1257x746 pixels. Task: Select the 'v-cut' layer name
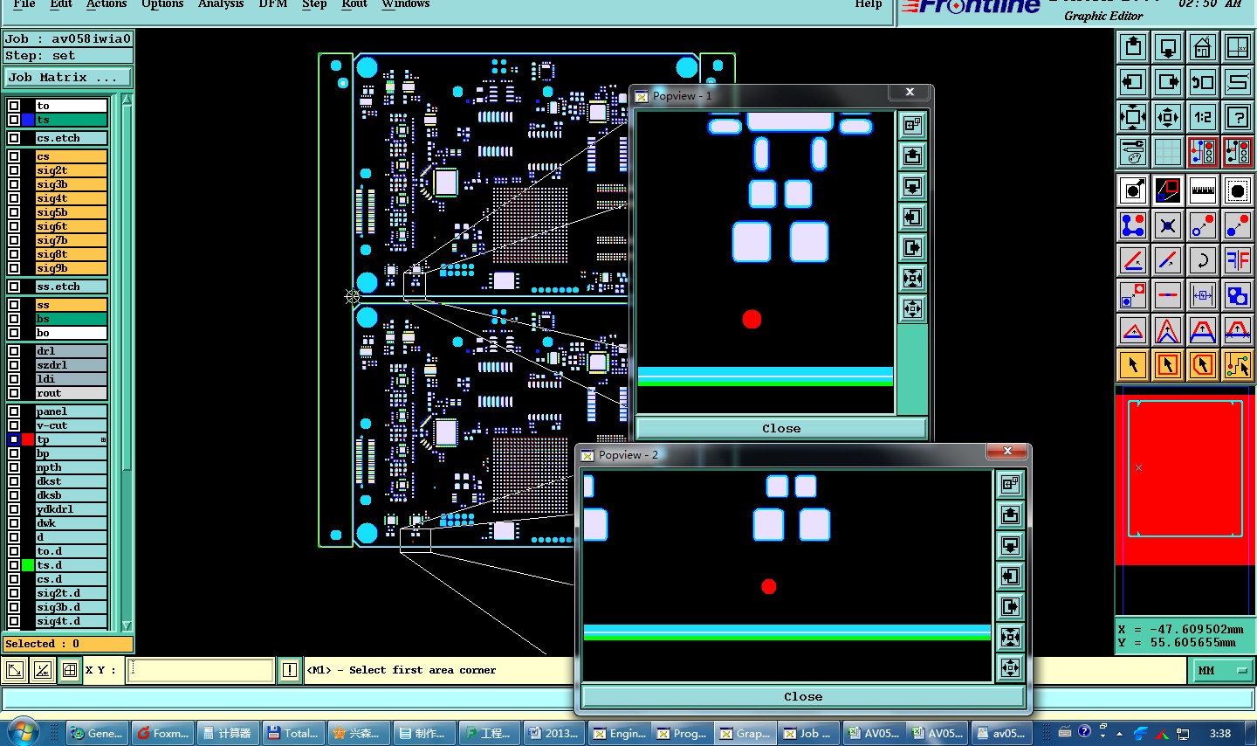[71, 425]
